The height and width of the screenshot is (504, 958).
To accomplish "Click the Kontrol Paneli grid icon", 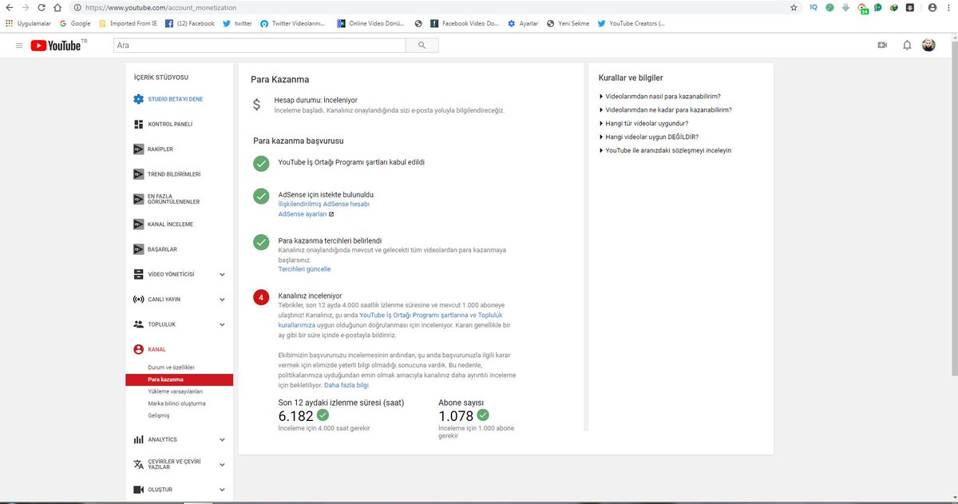I will pyautogui.click(x=138, y=125).
